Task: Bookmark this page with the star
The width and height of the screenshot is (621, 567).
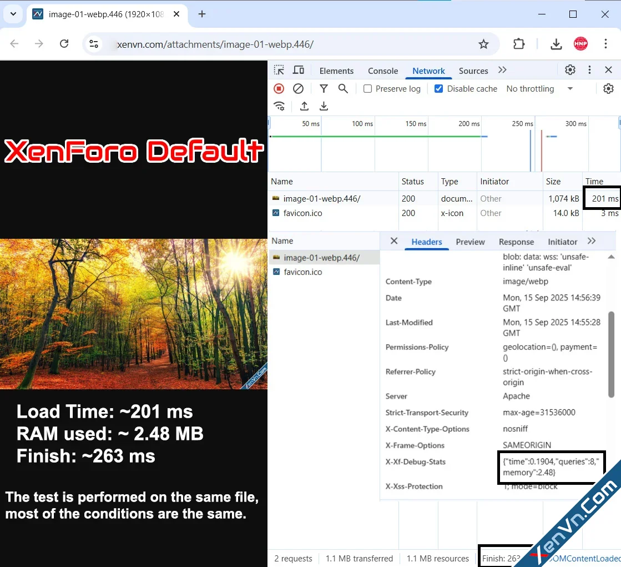Action: (483, 44)
